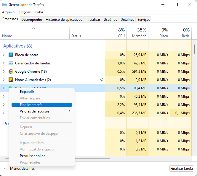Image resolution: width=197 pixels, height=176 pixels.
Task: Click the Notas Autoadesivas icon
Action: [x=11, y=80]
